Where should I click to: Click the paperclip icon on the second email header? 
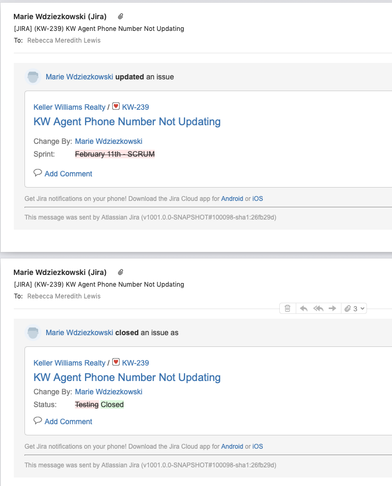[120, 272]
